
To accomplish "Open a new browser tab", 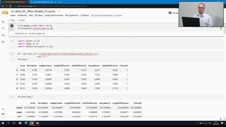I will pos(60,2).
